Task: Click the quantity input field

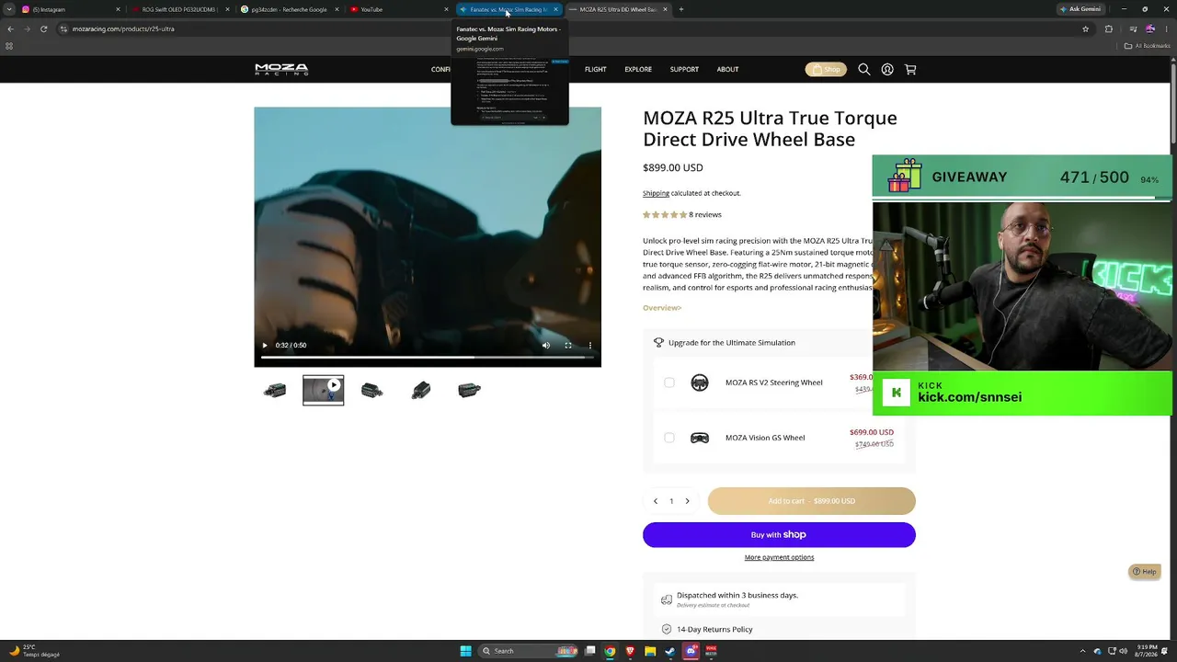Action: [671, 501]
